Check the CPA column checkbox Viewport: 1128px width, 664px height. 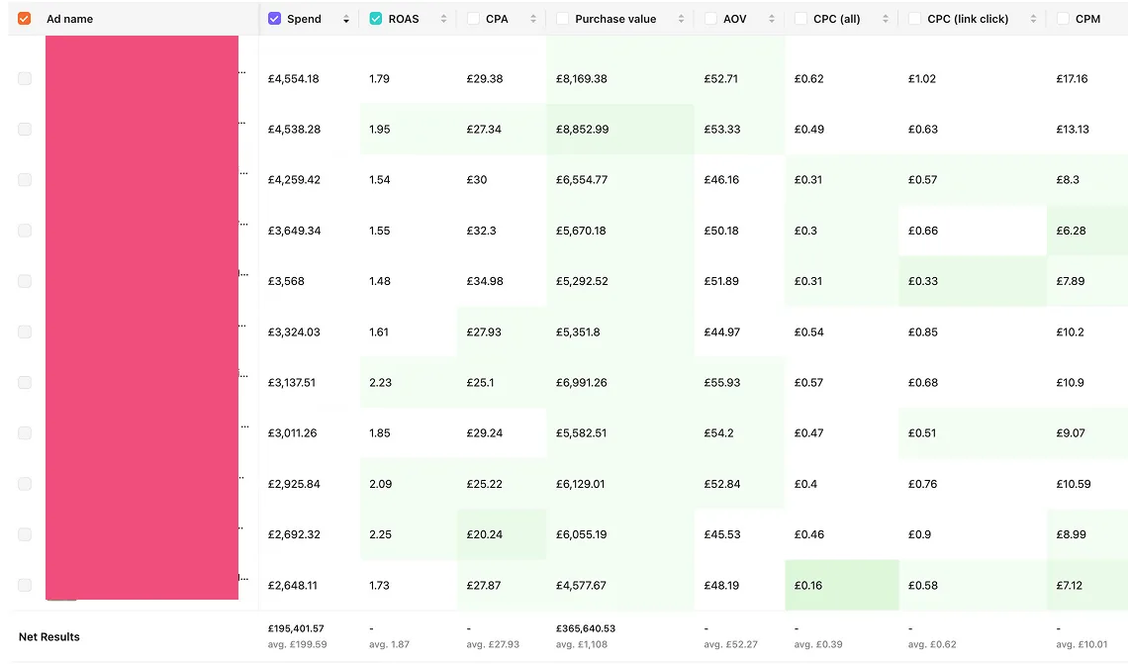pos(473,19)
